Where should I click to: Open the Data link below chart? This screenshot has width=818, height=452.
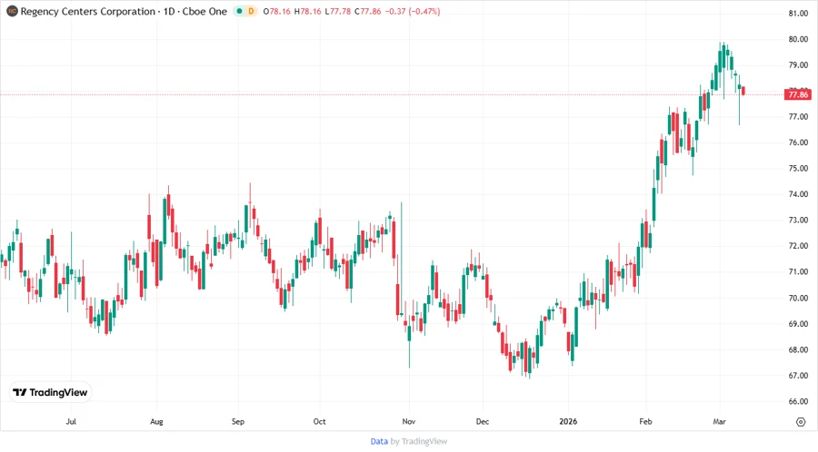click(379, 442)
